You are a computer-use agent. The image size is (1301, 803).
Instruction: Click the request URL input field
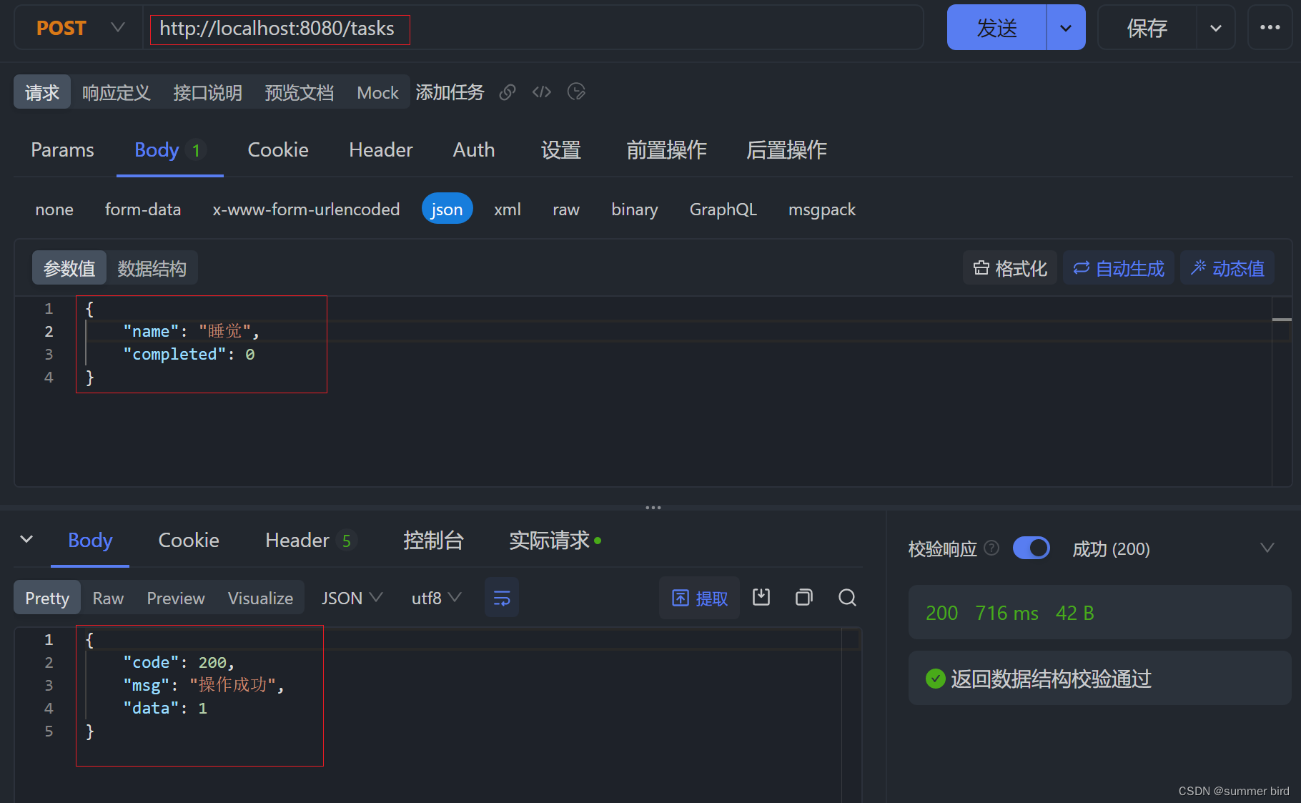tap(533, 28)
